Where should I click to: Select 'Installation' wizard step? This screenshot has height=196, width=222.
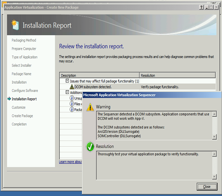coord(19,82)
